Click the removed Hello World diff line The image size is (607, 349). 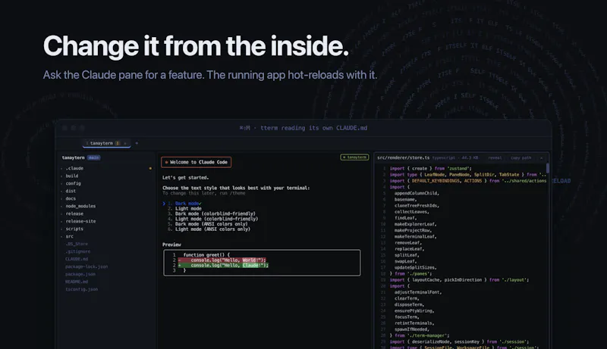click(222, 260)
